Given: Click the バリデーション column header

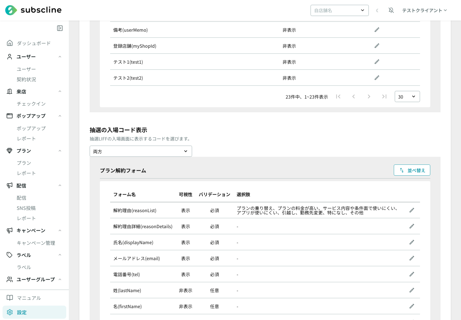Looking at the screenshot, I should (214, 195).
